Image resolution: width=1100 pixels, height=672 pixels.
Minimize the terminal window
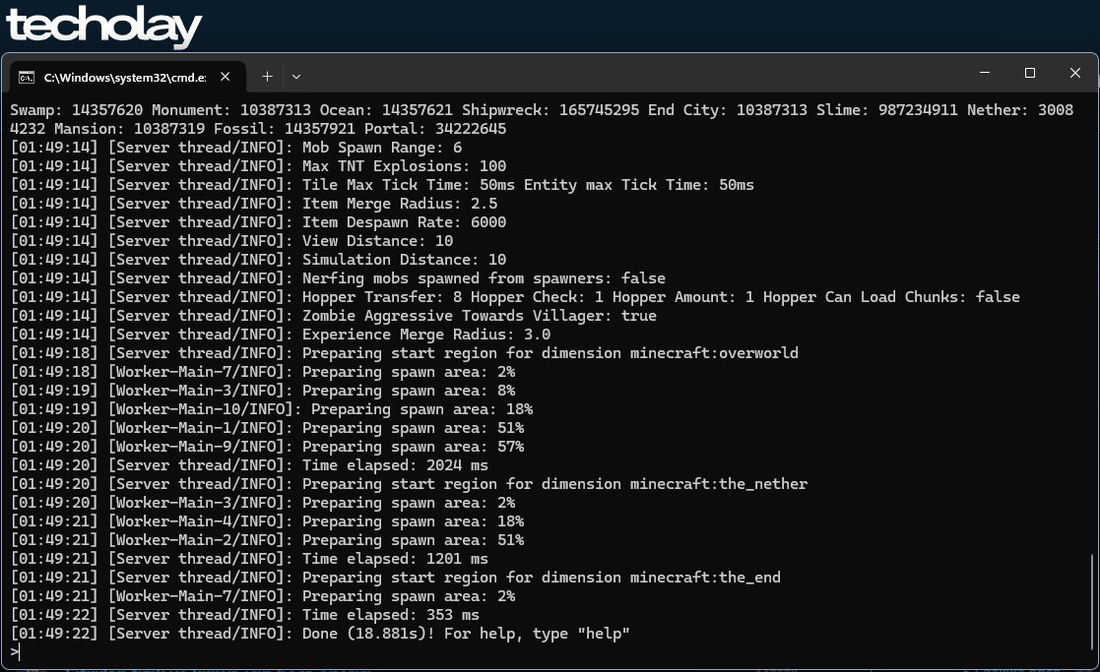[985, 73]
